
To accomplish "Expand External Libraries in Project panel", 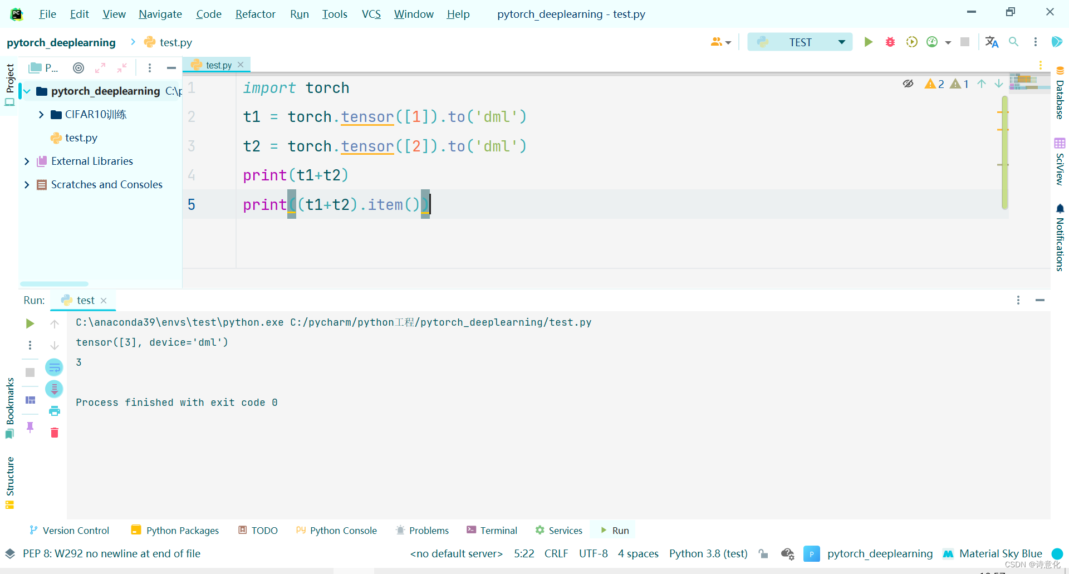I will point(26,161).
